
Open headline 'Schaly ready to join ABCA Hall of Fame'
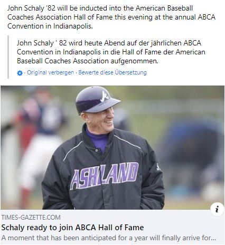[72, 228]
